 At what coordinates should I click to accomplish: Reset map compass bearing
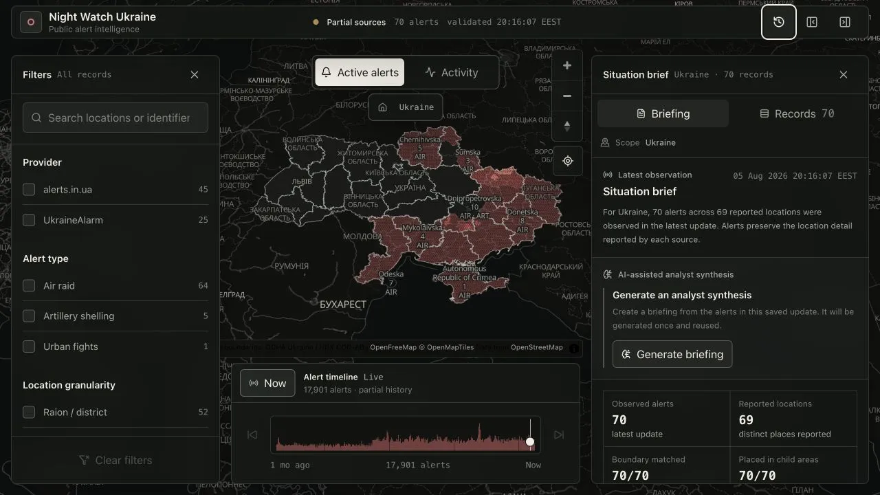click(x=567, y=126)
